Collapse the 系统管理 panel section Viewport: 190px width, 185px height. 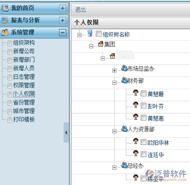click(x=62, y=33)
